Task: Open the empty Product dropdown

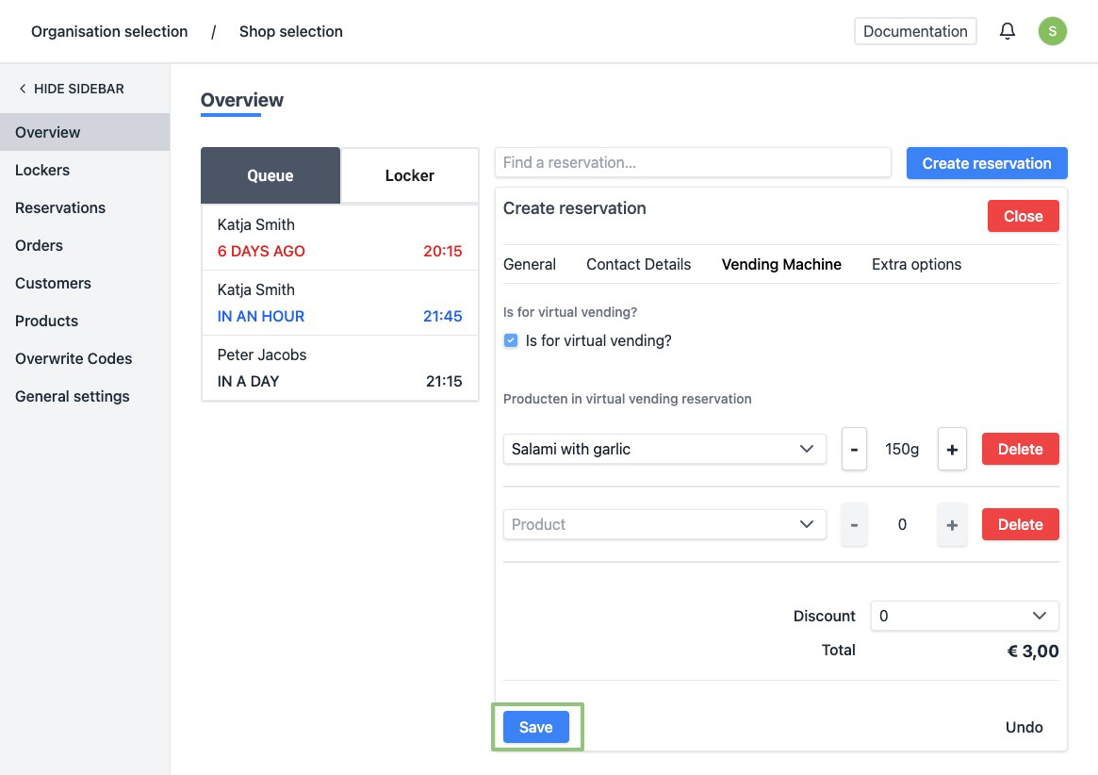Action: pos(664,524)
